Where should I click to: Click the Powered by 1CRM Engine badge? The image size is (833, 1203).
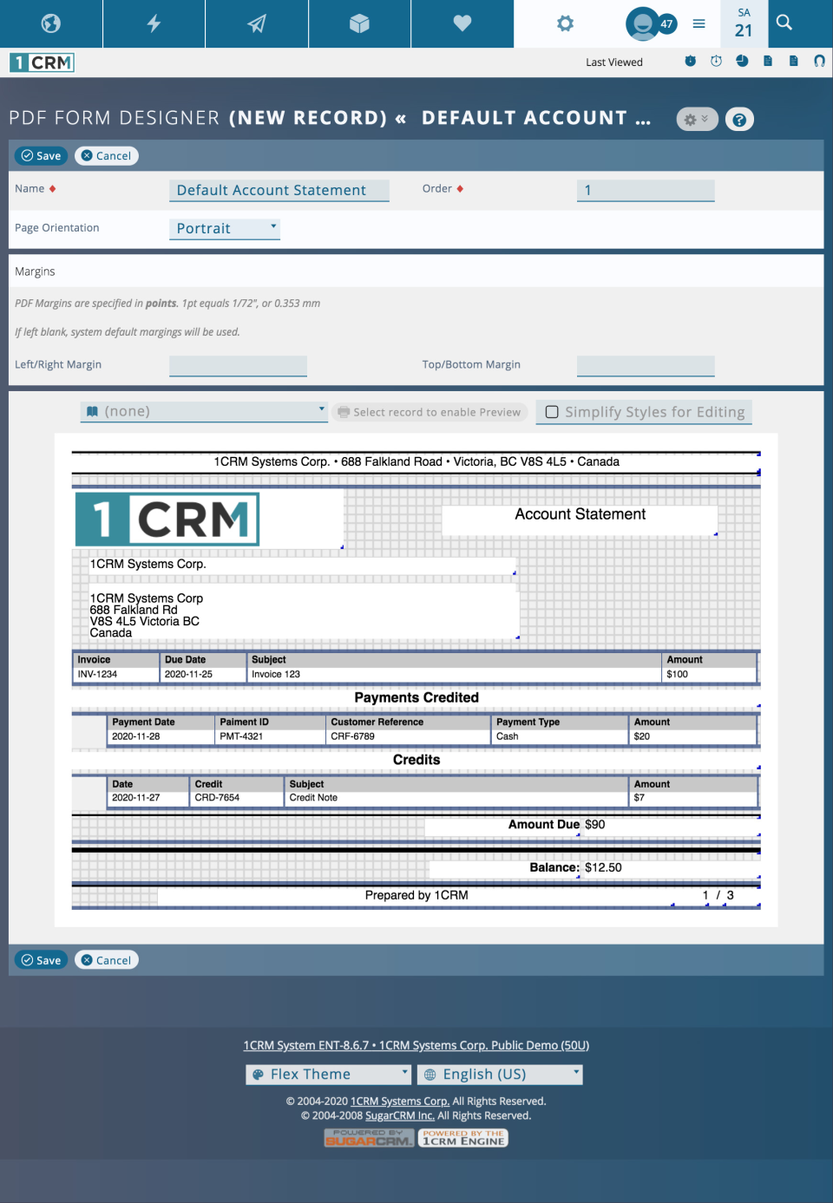(463, 1138)
